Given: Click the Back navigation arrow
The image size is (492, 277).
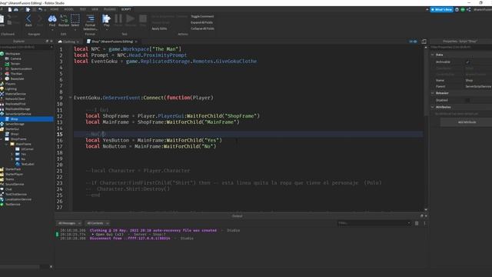Looking at the screenshot, I should point(28,21).
